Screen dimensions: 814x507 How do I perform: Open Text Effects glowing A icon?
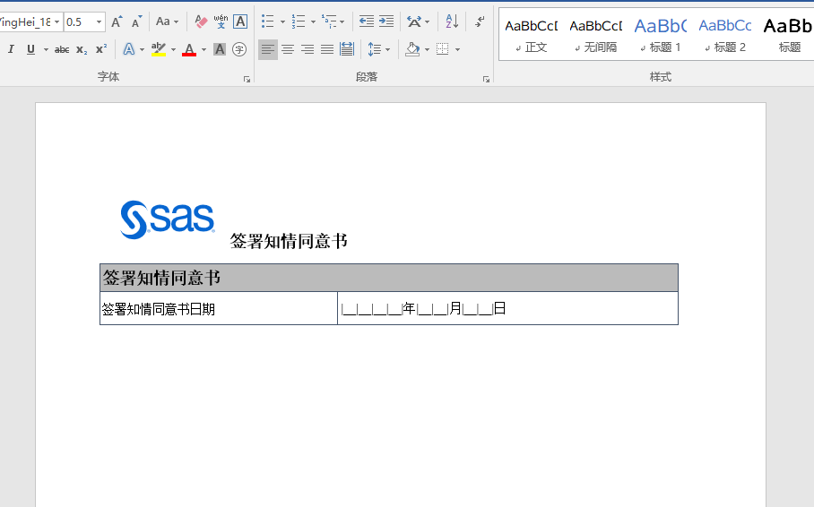129,49
